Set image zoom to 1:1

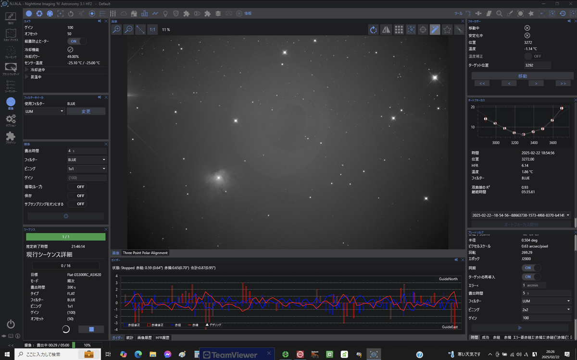152,30
